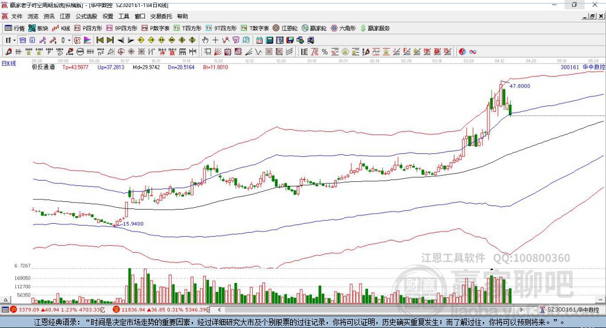Select the crosshair cursor tool
The height and width of the screenshot is (328, 606).
pos(215,40)
